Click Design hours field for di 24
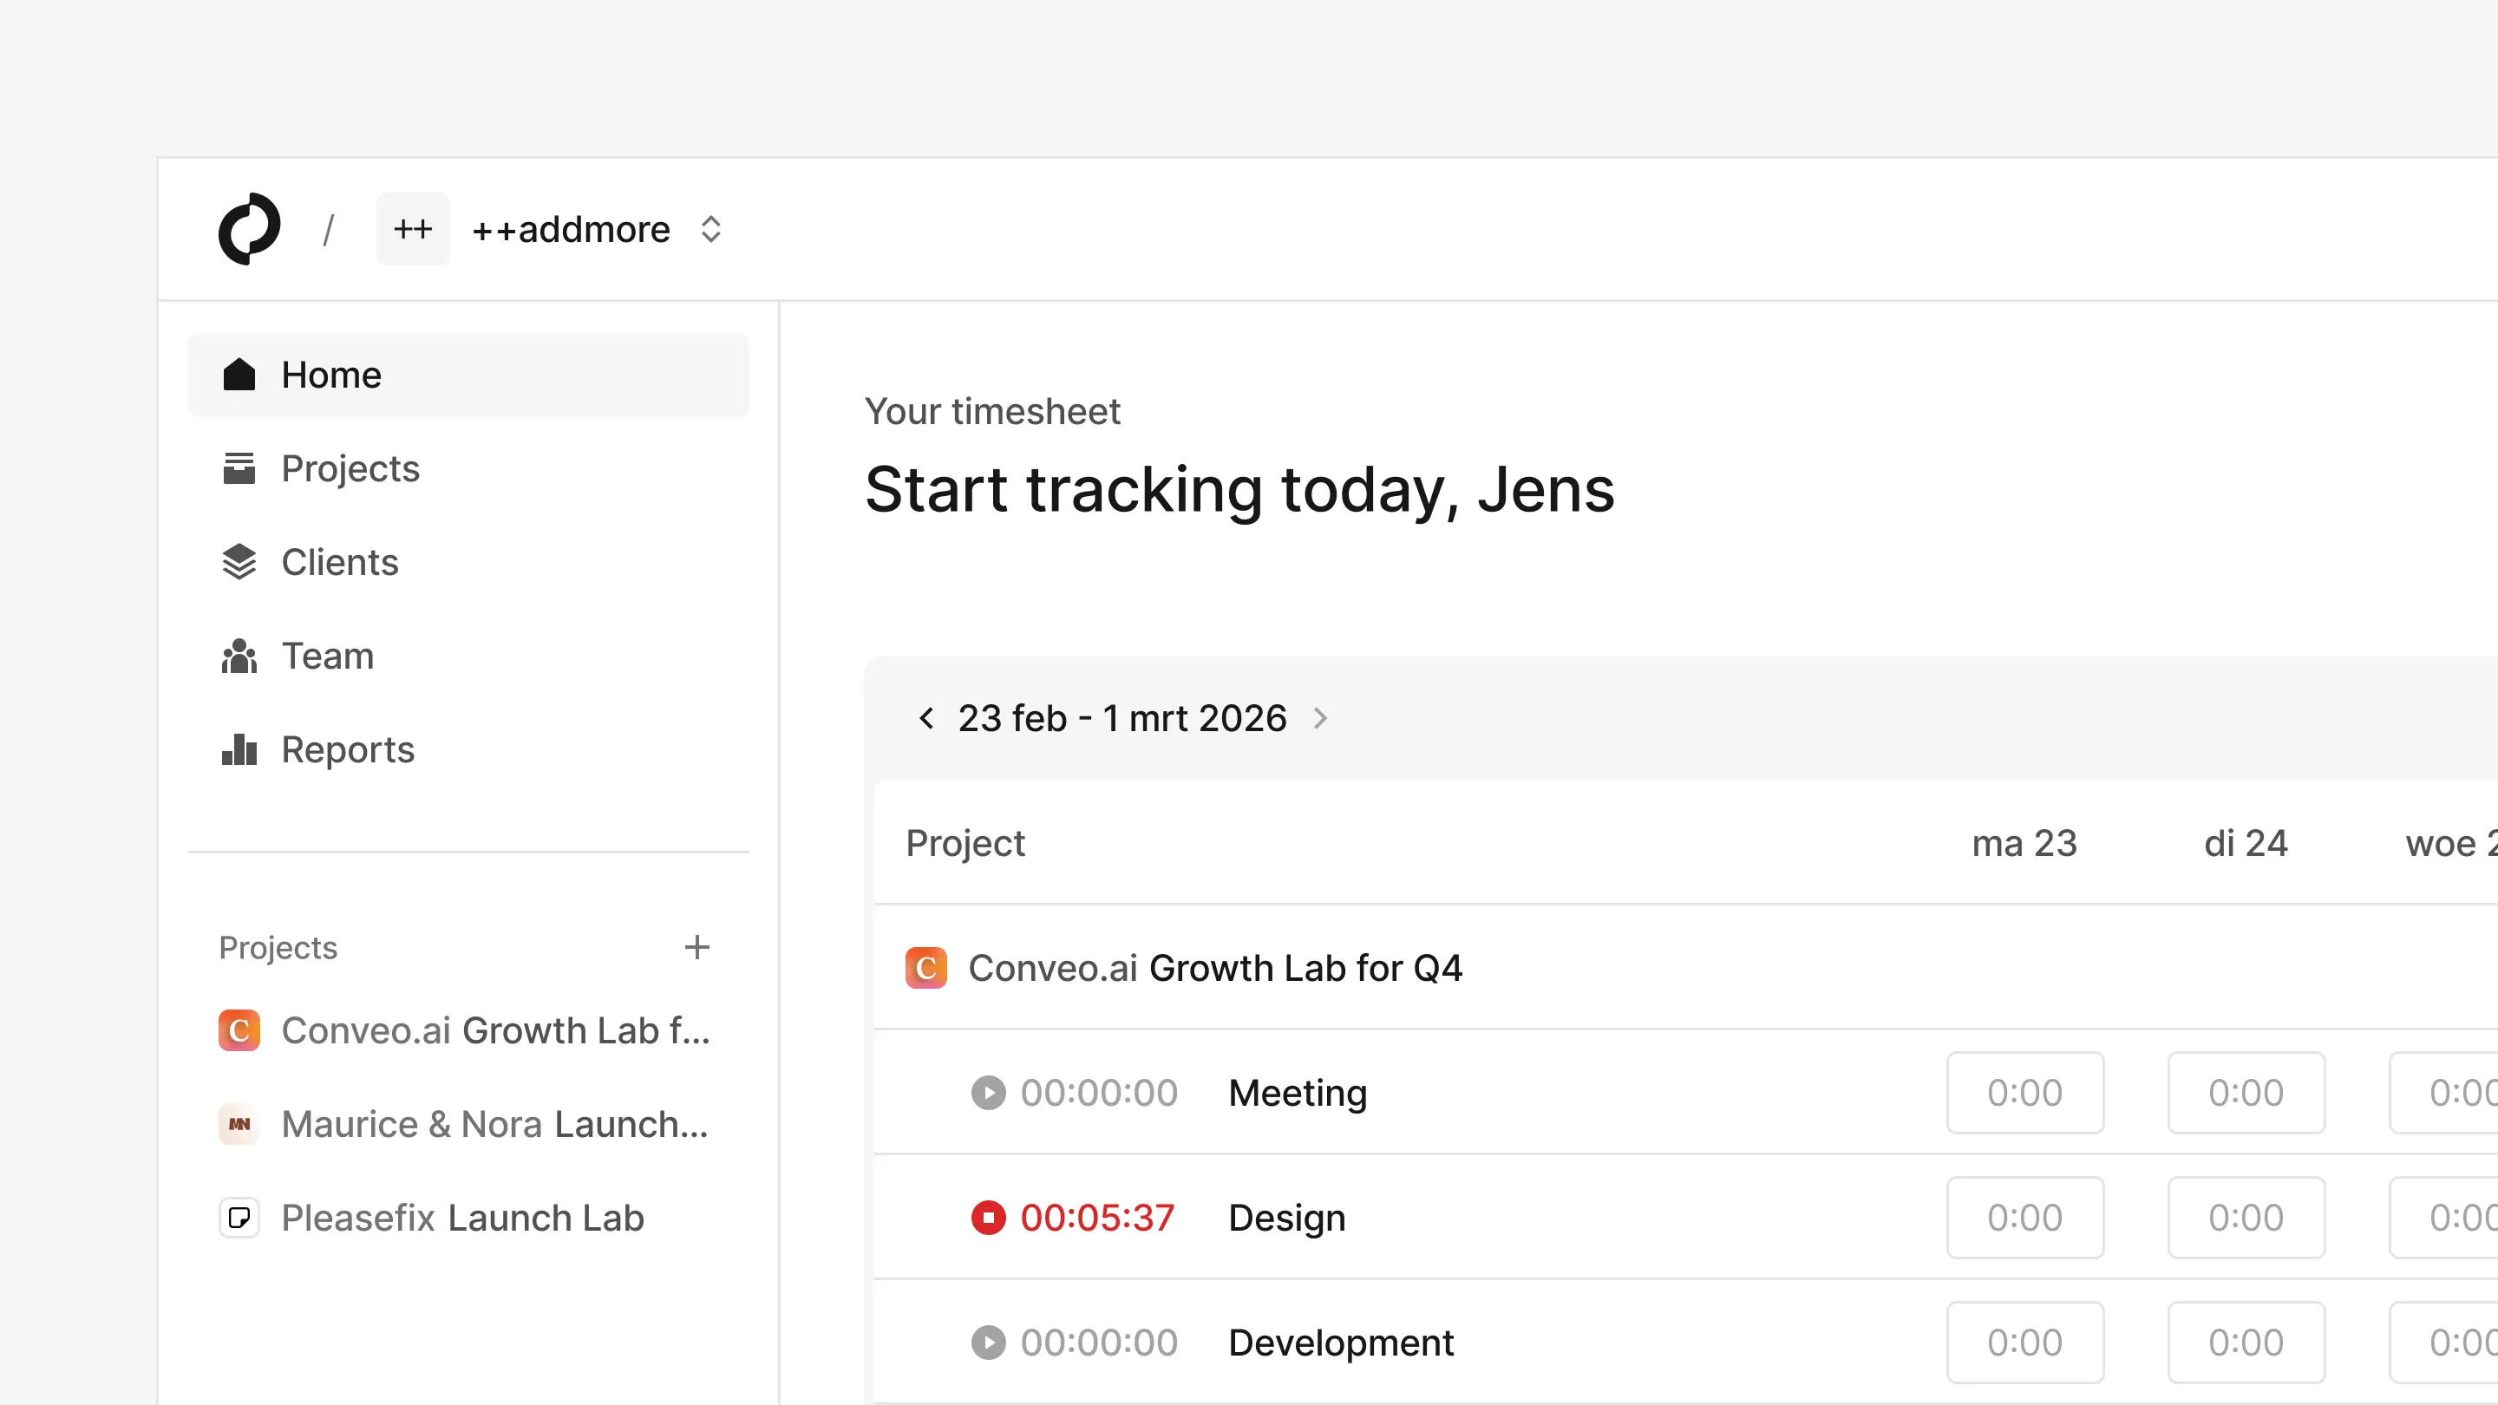 2245,1218
